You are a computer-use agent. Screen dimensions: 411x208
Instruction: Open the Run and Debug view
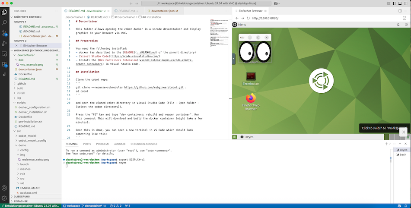pyautogui.click(x=4, y=43)
